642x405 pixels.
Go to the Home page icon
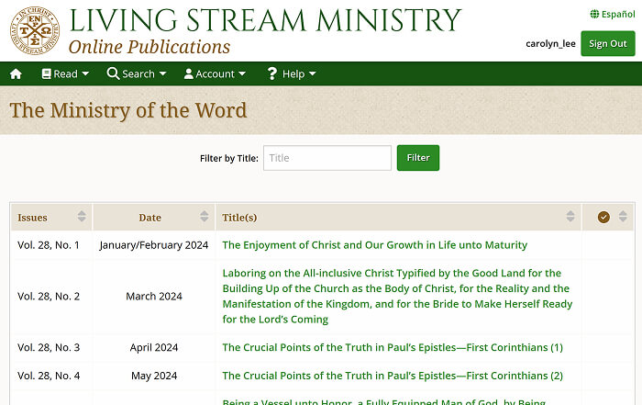tap(16, 73)
